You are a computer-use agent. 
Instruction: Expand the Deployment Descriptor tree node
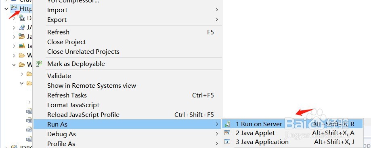point(15,18)
